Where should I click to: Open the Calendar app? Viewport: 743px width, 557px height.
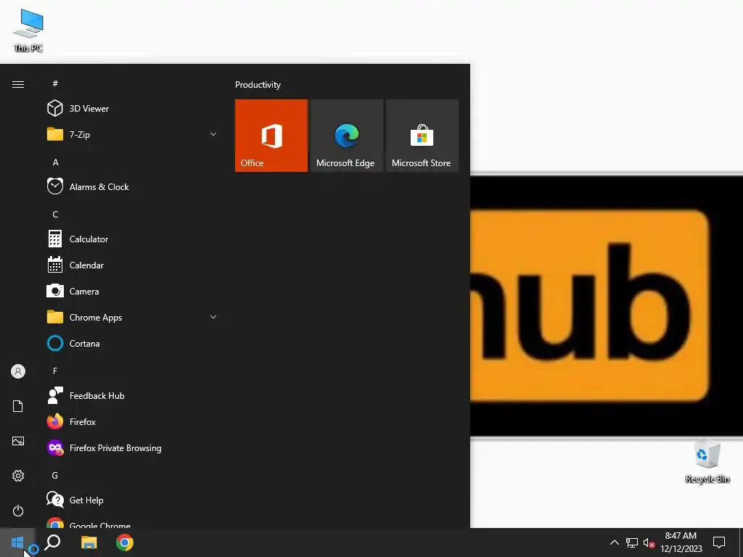point(133,265)
